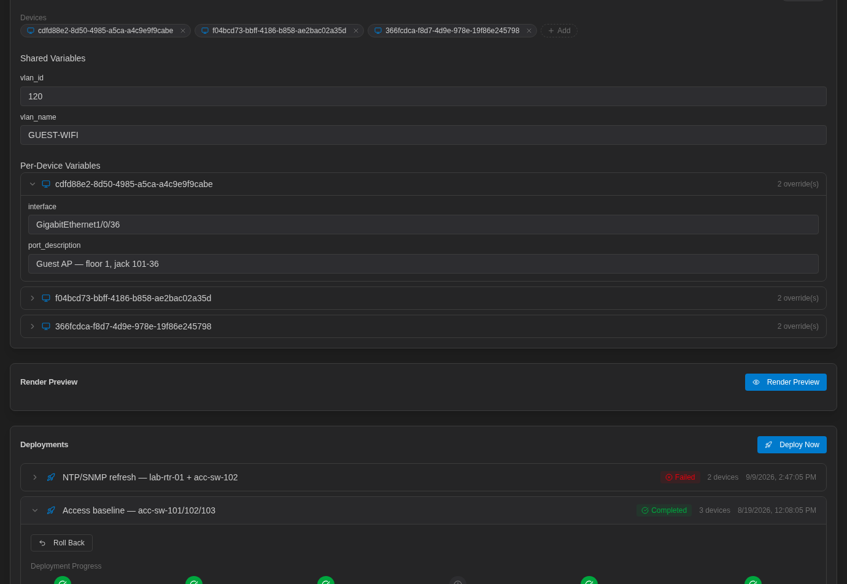This screenshot has height=584, width=847.
Task: Collapse the cdfd88e2 per-device variables section
Action: click(33, 184)
